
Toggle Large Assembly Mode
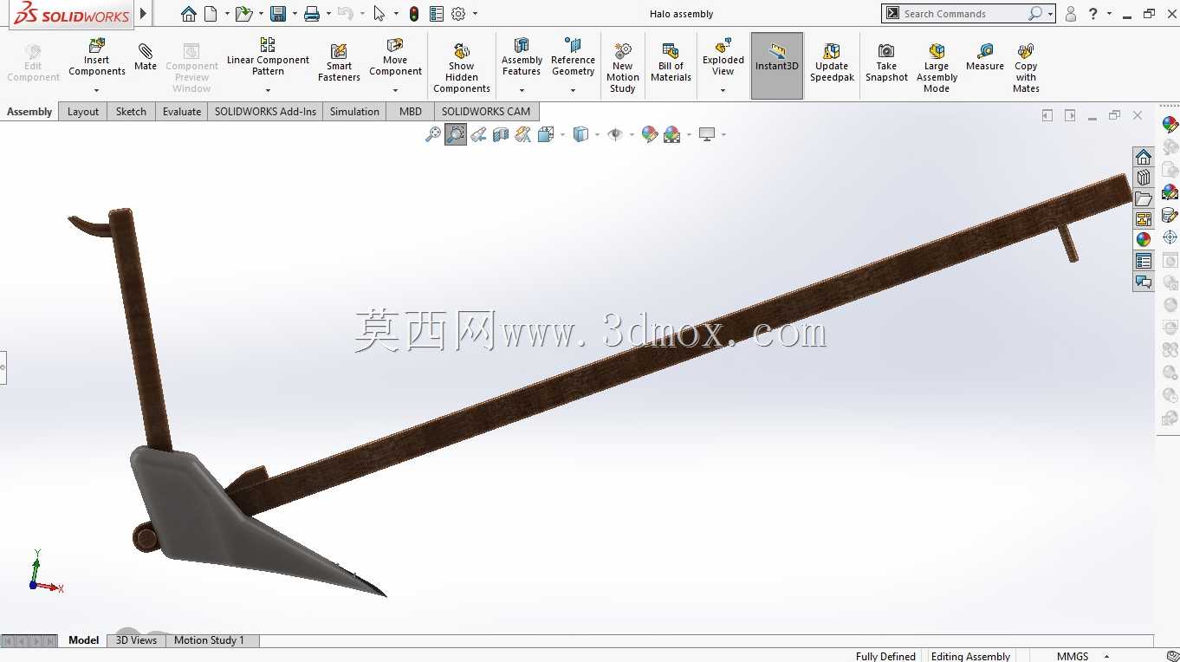(x=937, y=68)
